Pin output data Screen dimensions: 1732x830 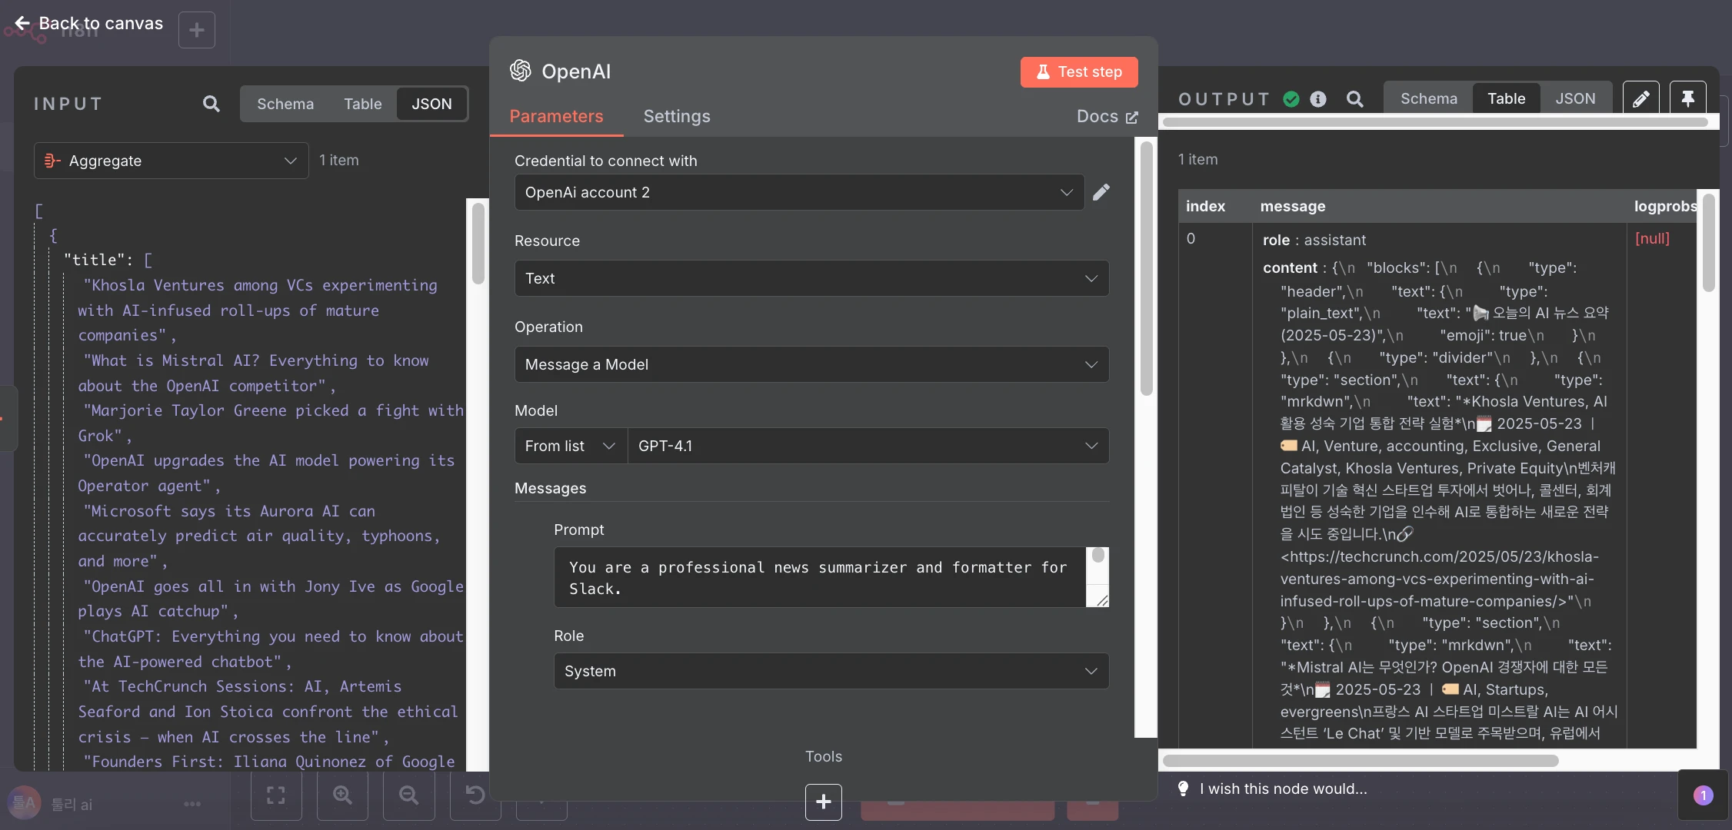(x=1688, y=99)
